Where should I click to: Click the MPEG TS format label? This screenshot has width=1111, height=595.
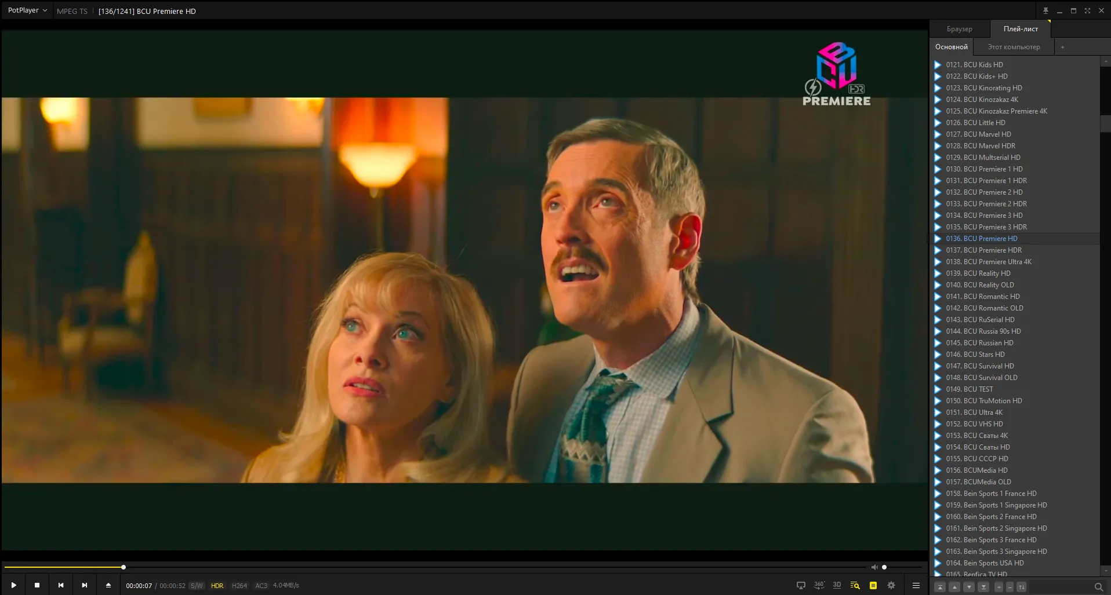coord(72,11)
